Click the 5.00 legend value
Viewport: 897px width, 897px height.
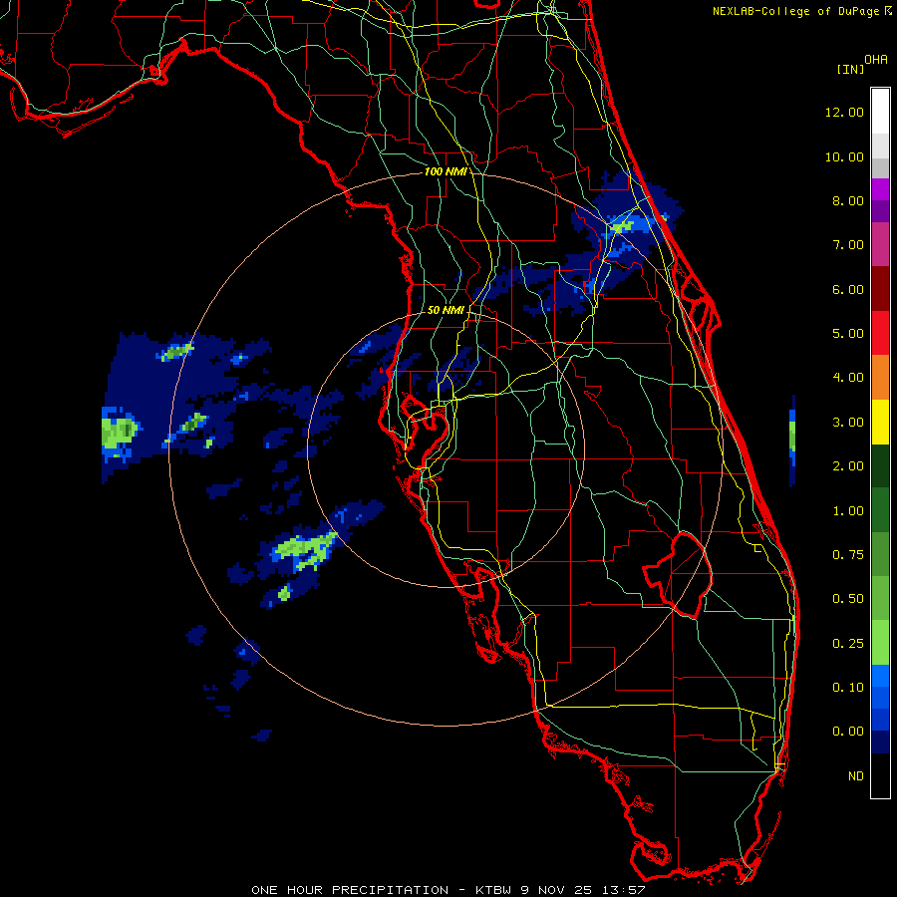(848, 334)
